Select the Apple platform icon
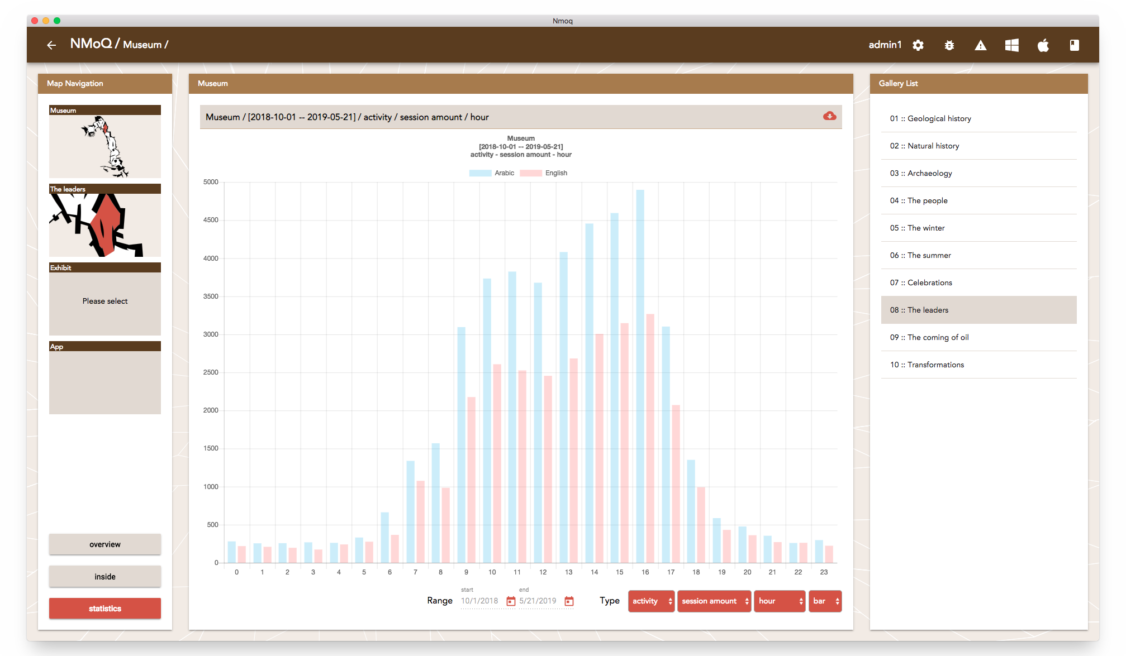 (1043, 45)
